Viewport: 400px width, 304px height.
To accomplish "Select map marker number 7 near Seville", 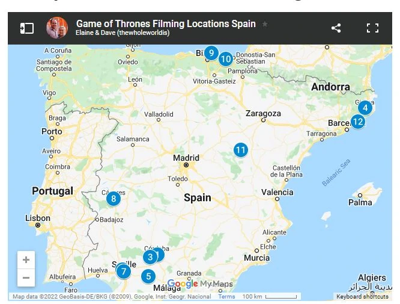I will [124, 271].
